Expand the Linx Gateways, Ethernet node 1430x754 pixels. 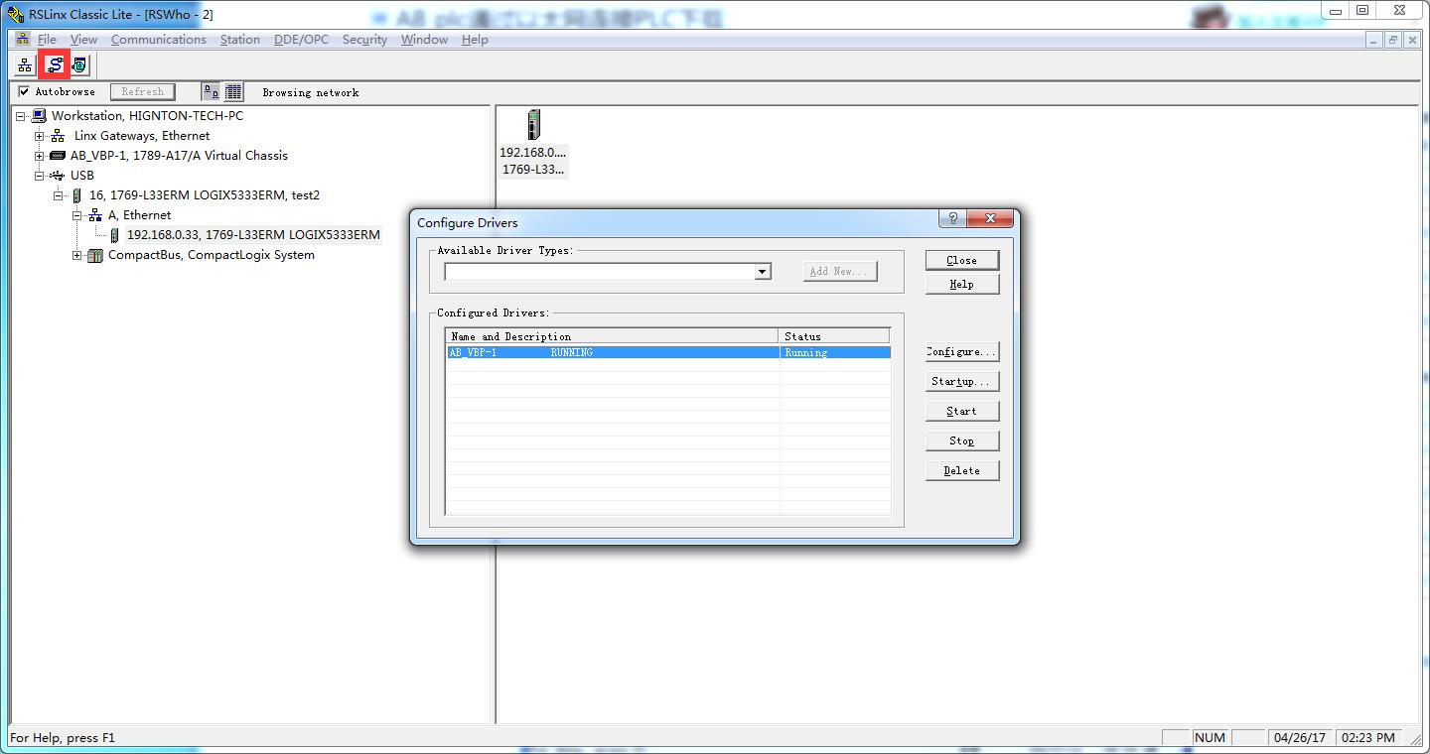pos(40,136)
